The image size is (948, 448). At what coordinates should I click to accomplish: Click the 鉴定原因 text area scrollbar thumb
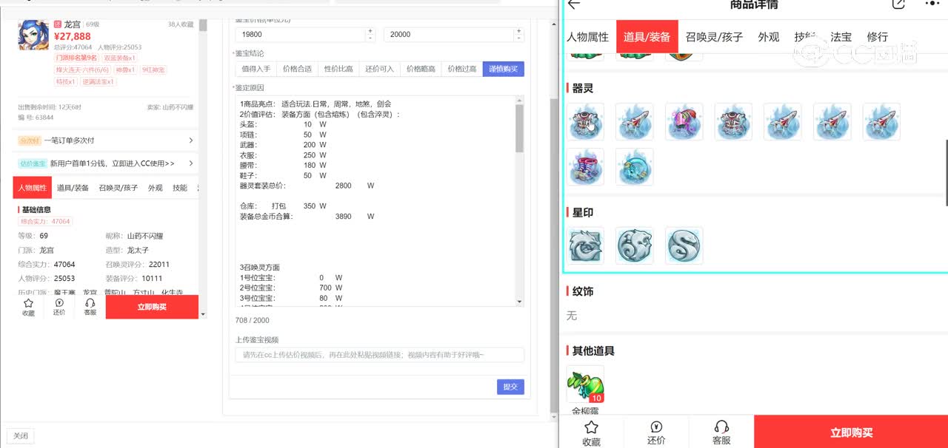pos(519,128)
